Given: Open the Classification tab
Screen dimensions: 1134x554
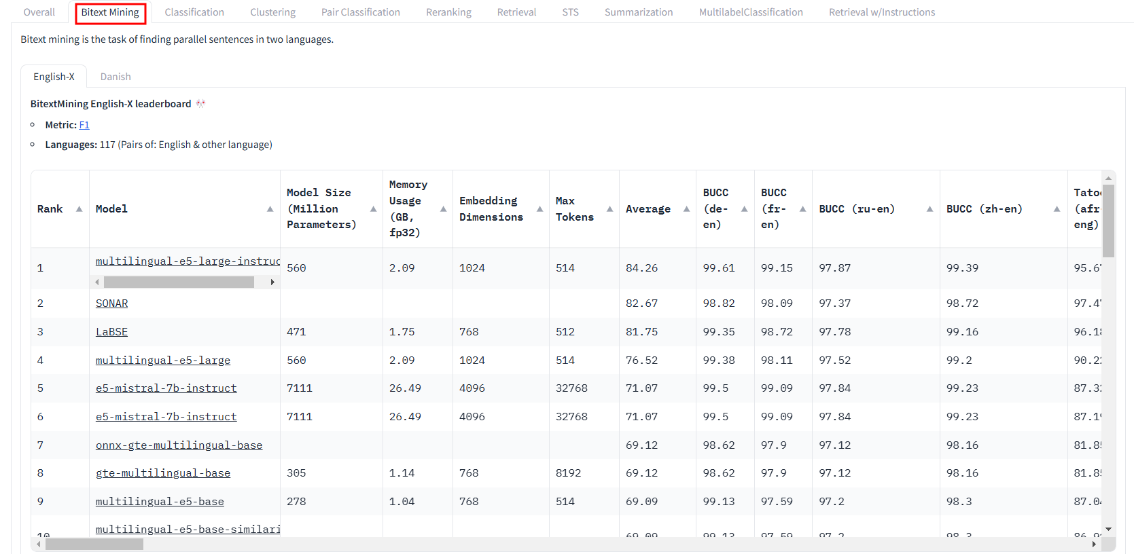Looking at the screenshot, I should [x=194, y=12].
